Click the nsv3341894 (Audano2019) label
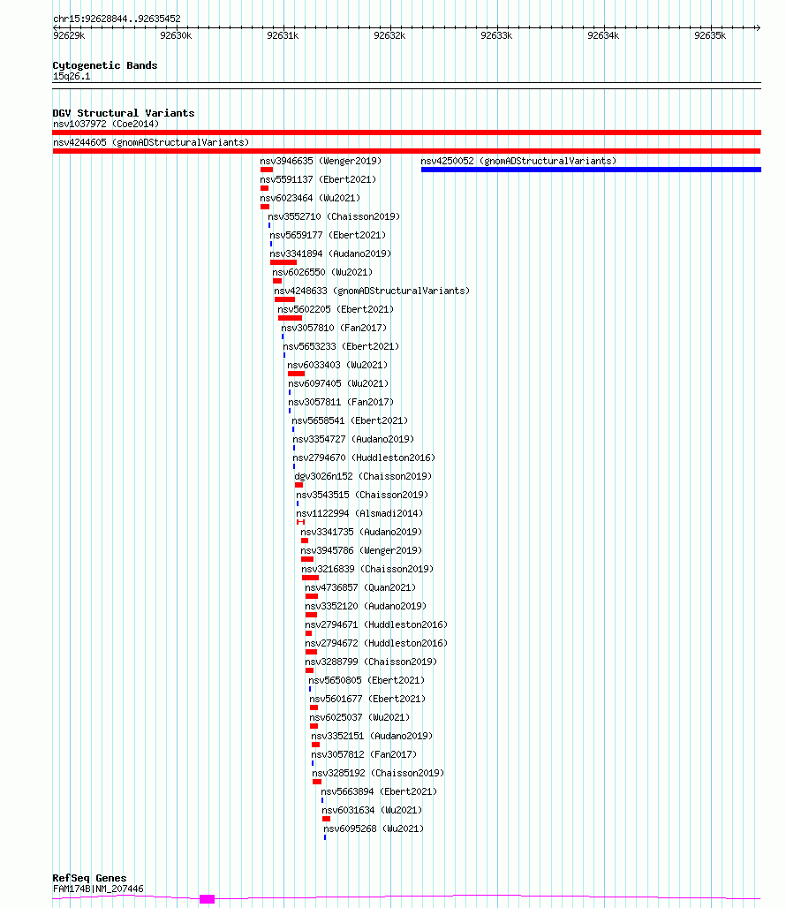Image resolution: width=786 pixels, height=908 pixels. coord(330,253)
